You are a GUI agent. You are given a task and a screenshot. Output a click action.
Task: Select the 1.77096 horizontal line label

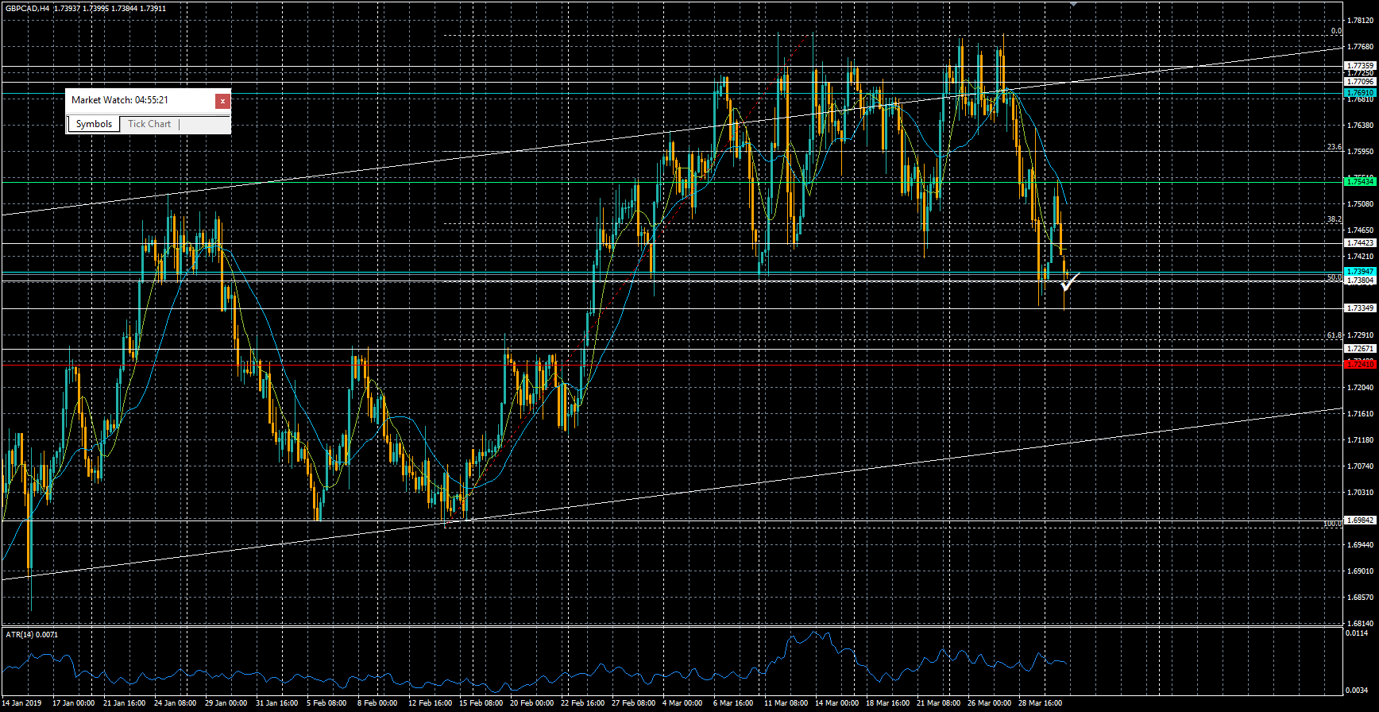pyautogui.click(x=1360, y=82)
